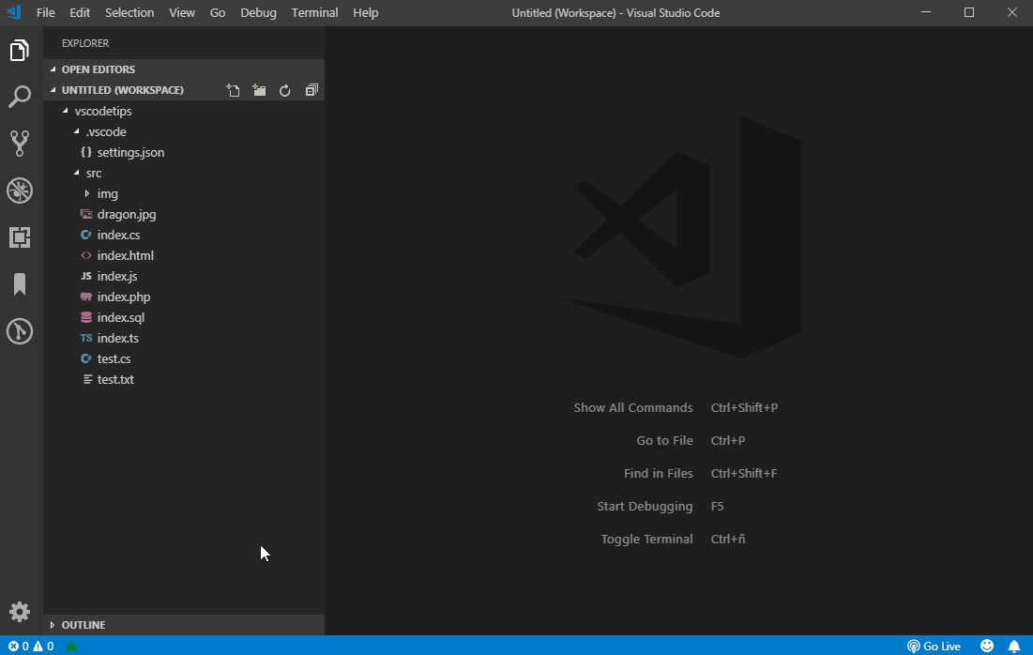The width and height of the screenshot is (1033, 655).
Task: Open the Source Control view icon
Action: click(x=20, y=144)
